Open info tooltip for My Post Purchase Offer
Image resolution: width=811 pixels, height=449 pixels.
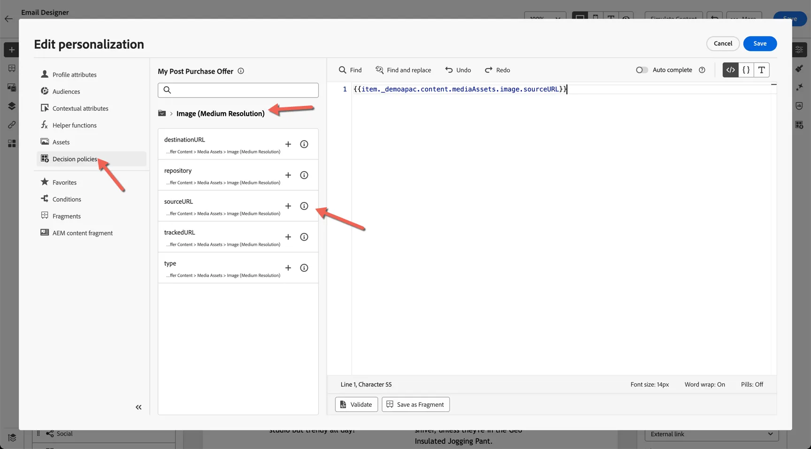click(241, 71)
